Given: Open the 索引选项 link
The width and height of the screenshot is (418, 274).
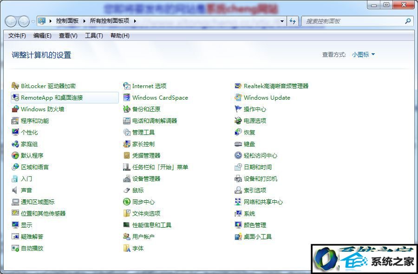Looking at the screenshot, I should click(x=255, y=190).
